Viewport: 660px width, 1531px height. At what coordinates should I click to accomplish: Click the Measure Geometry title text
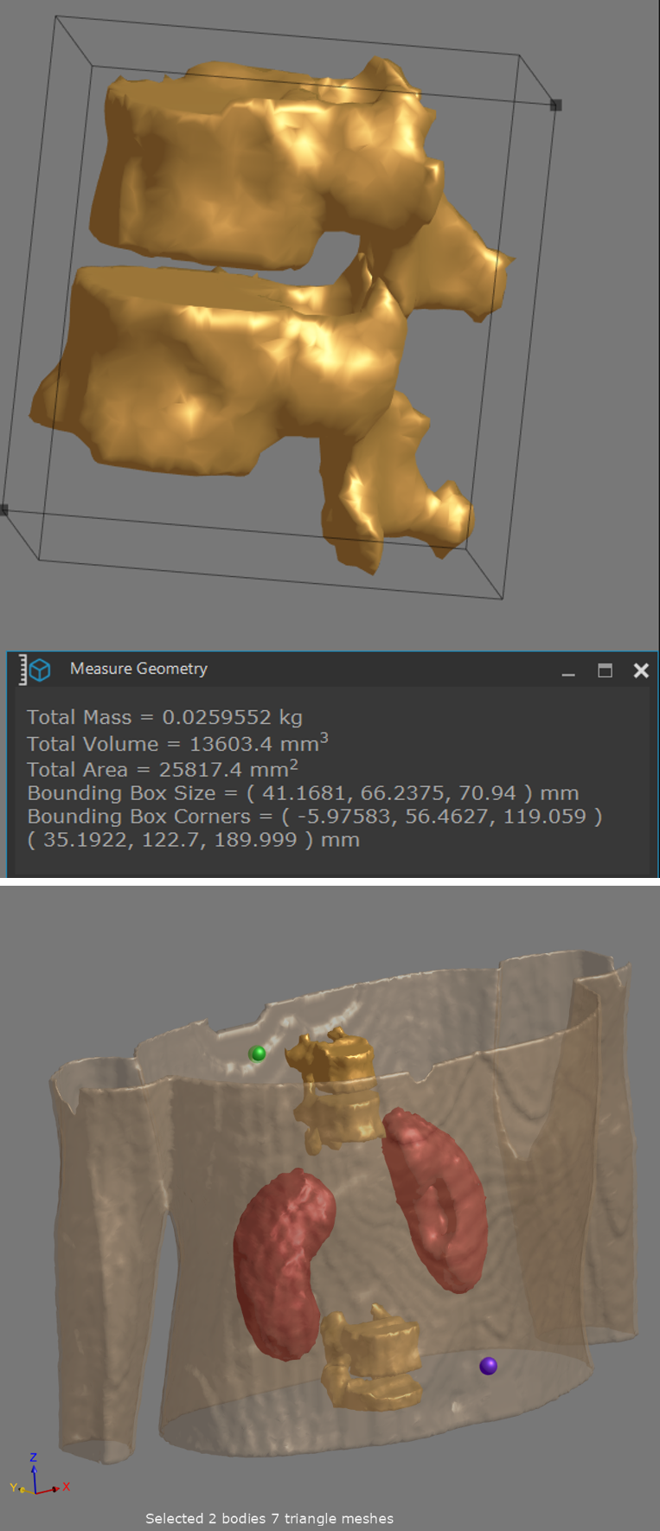tap(138, 669)
